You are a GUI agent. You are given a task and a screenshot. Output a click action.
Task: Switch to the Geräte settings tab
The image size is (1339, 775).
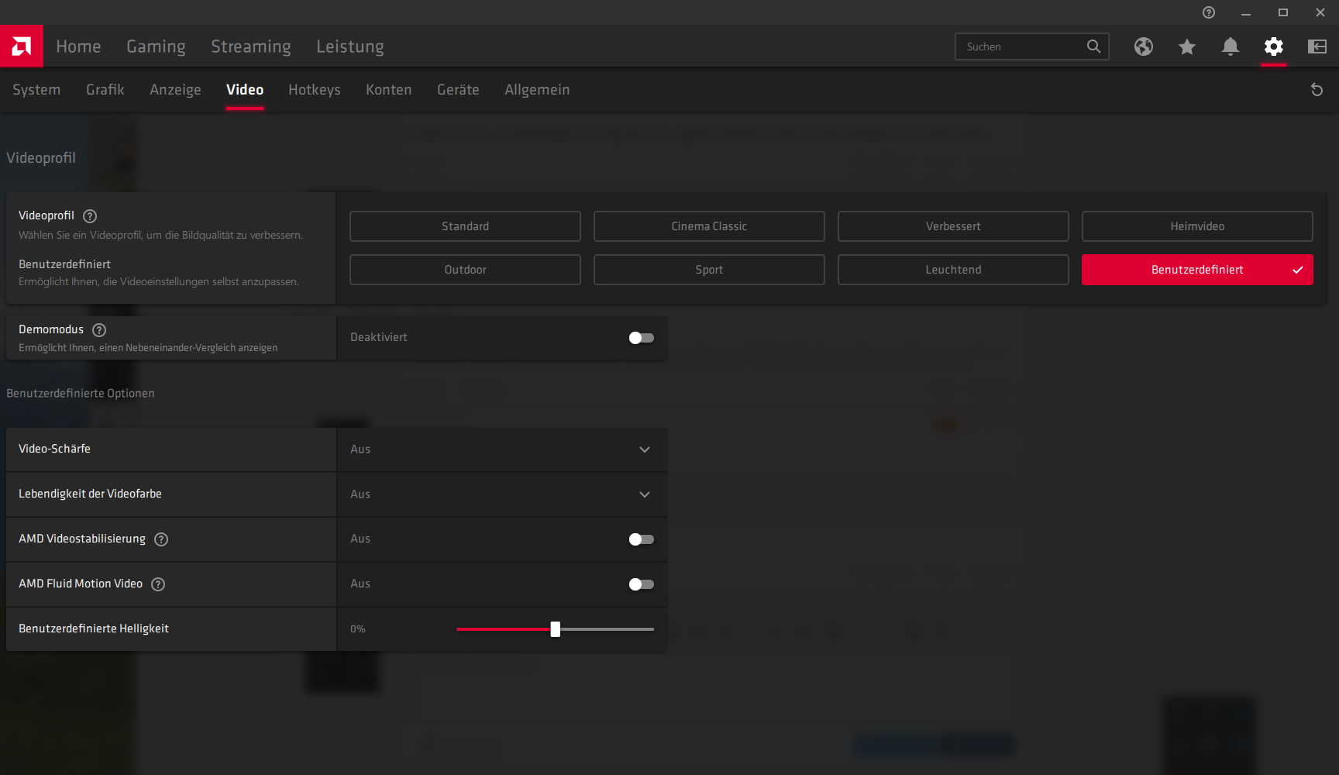(x=458, y=90)
